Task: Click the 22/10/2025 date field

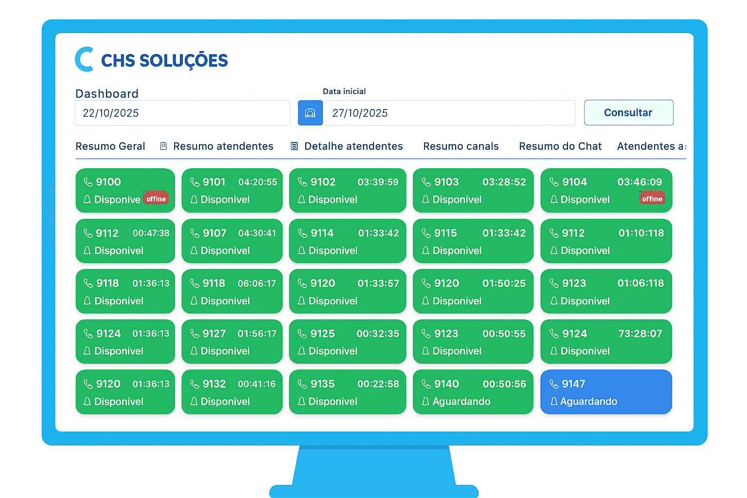Action: point(182,112)
